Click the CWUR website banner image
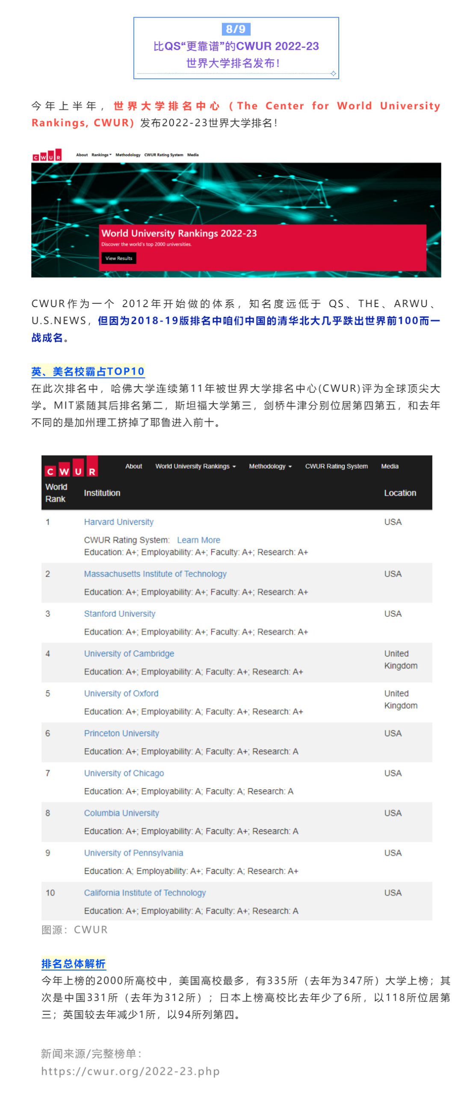 (x=236, y=213)
